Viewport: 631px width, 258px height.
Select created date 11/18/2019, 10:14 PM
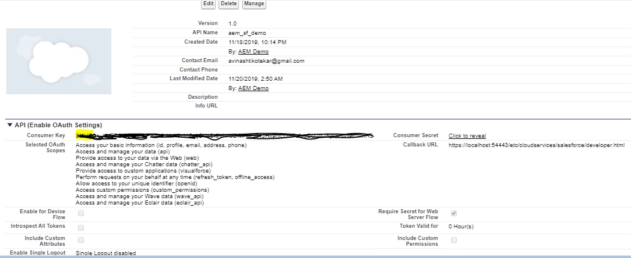point(258,42)
